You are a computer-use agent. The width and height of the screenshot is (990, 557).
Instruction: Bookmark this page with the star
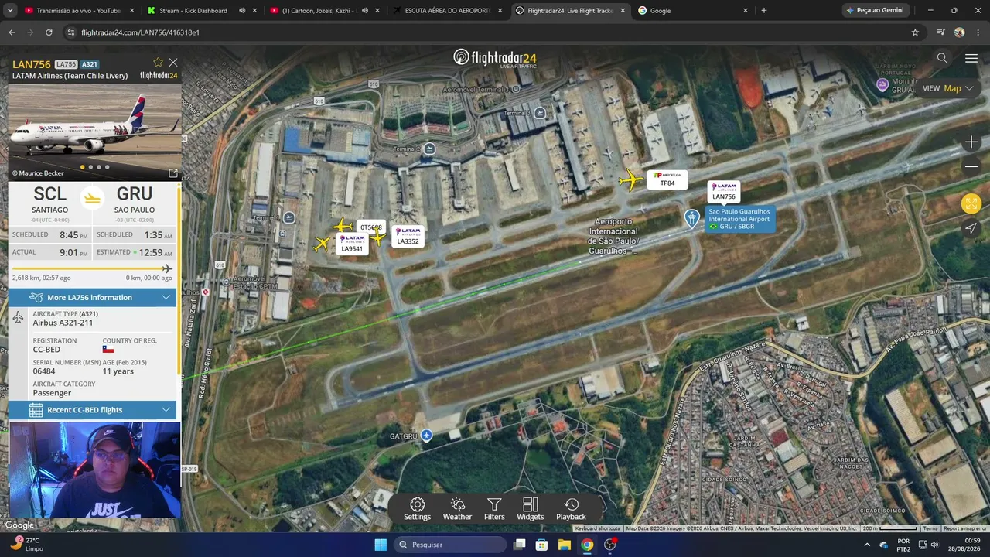click(915, 32)
